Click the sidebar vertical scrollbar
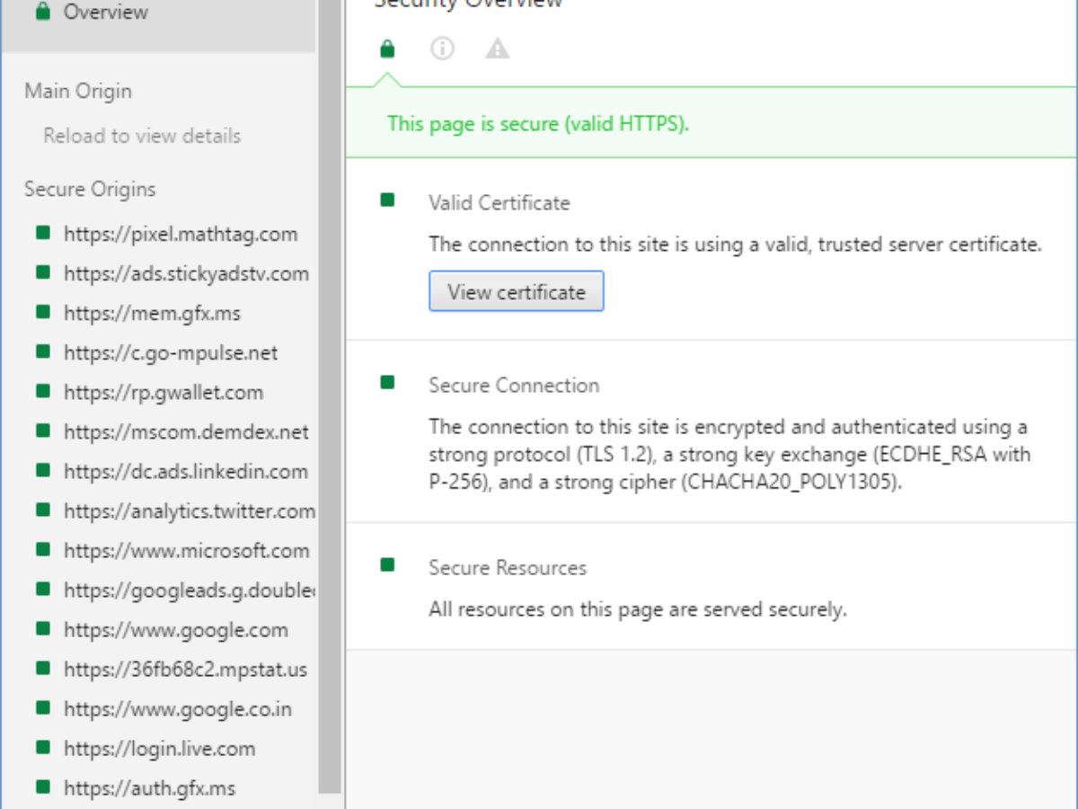Viewport: 1078px width, 809px height. [330, 404]
